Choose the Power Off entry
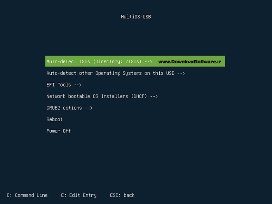Image resolution: width=272 pixels, height=204 pixels. [x=59, y=131]
